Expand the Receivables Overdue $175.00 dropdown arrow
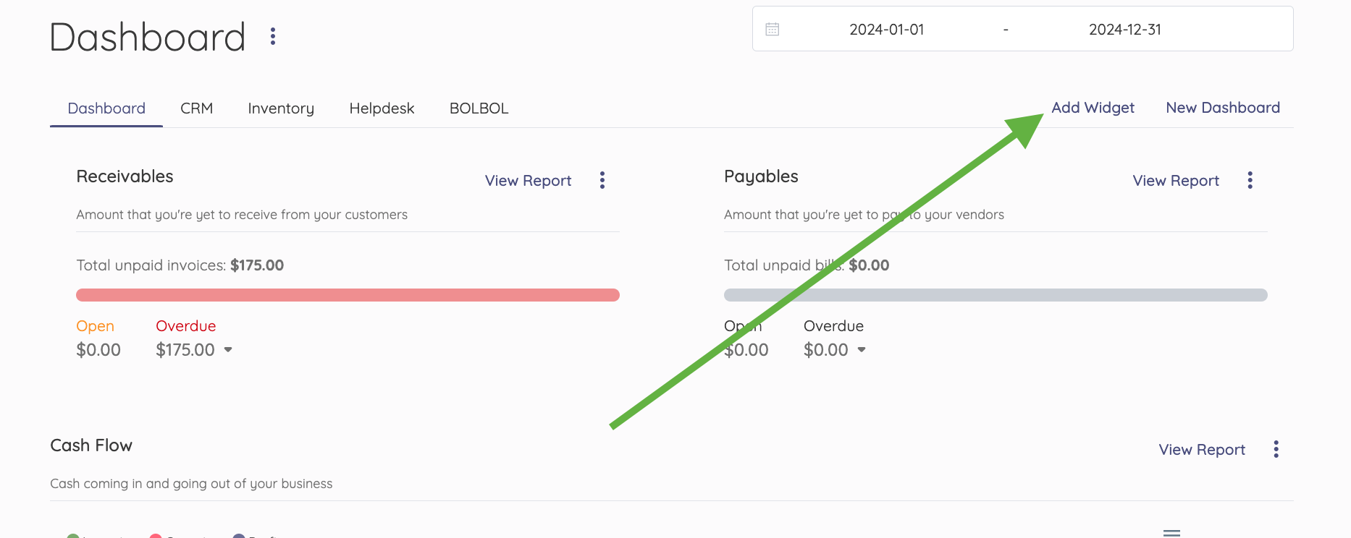Viewport: 1351px width, 538px height. 228,350
